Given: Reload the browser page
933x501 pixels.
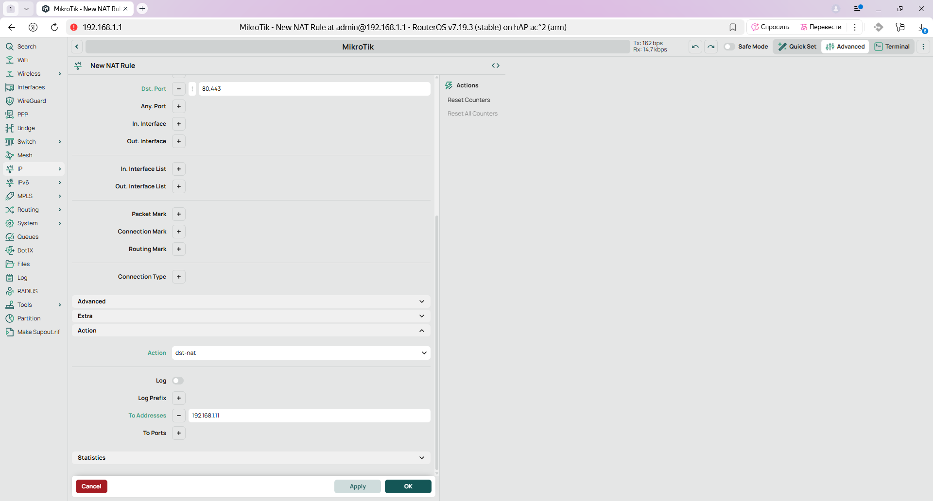Looking at the screenshot, I should (x=54, y=27).
